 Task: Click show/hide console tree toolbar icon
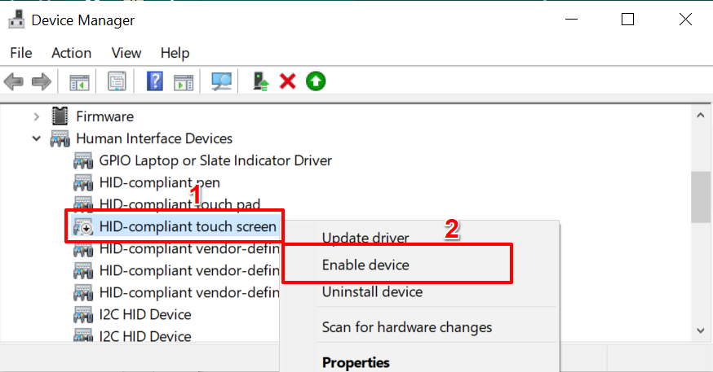click(79, 82)
